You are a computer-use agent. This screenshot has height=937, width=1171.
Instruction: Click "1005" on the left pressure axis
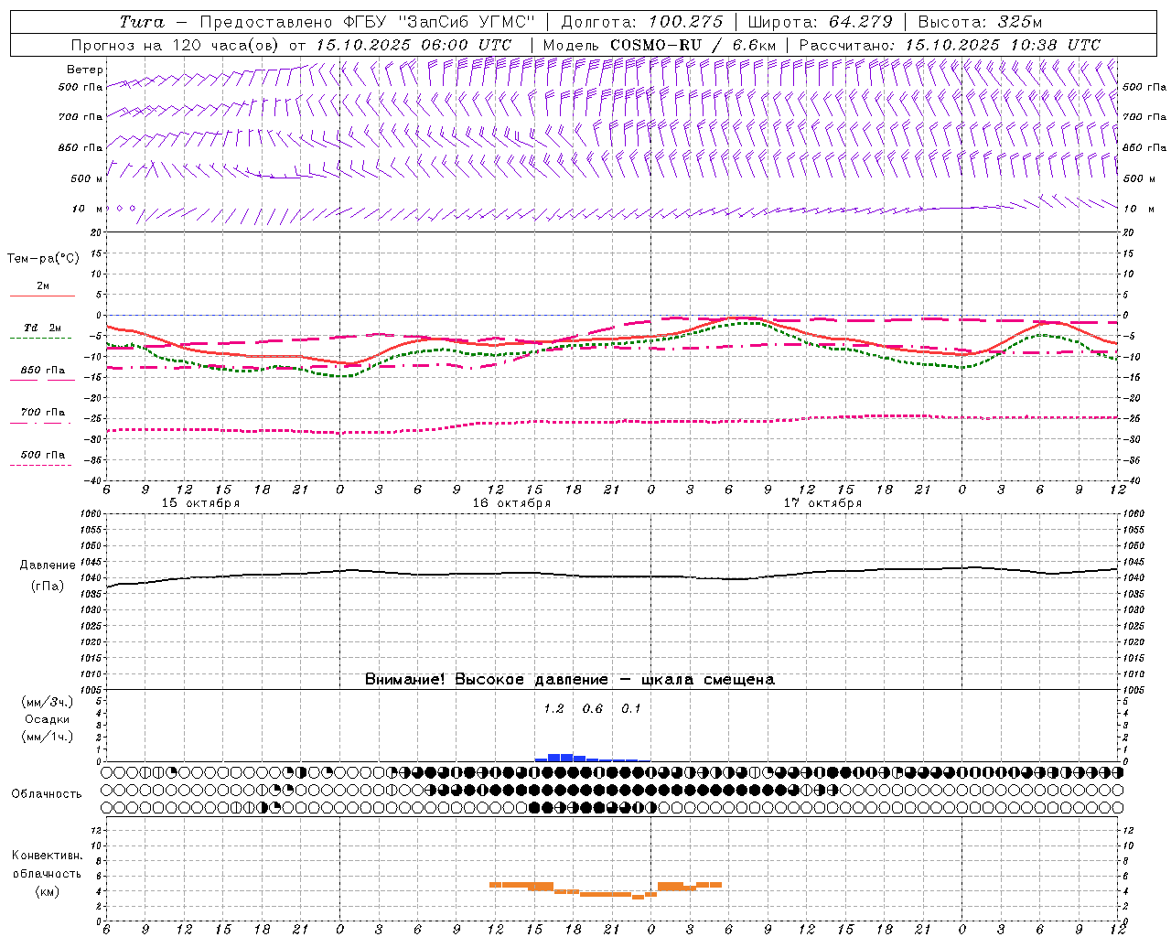(91, 689)
